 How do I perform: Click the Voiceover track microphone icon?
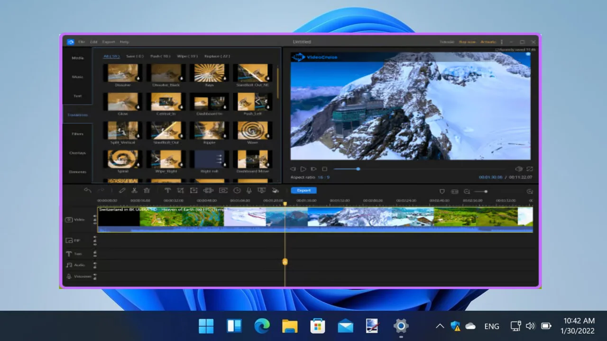[69, 276]
